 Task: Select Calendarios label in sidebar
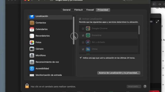42,29
